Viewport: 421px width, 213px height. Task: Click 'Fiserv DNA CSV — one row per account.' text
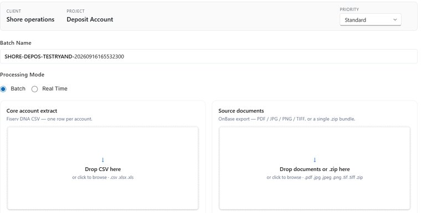click(x=49, y=119)
